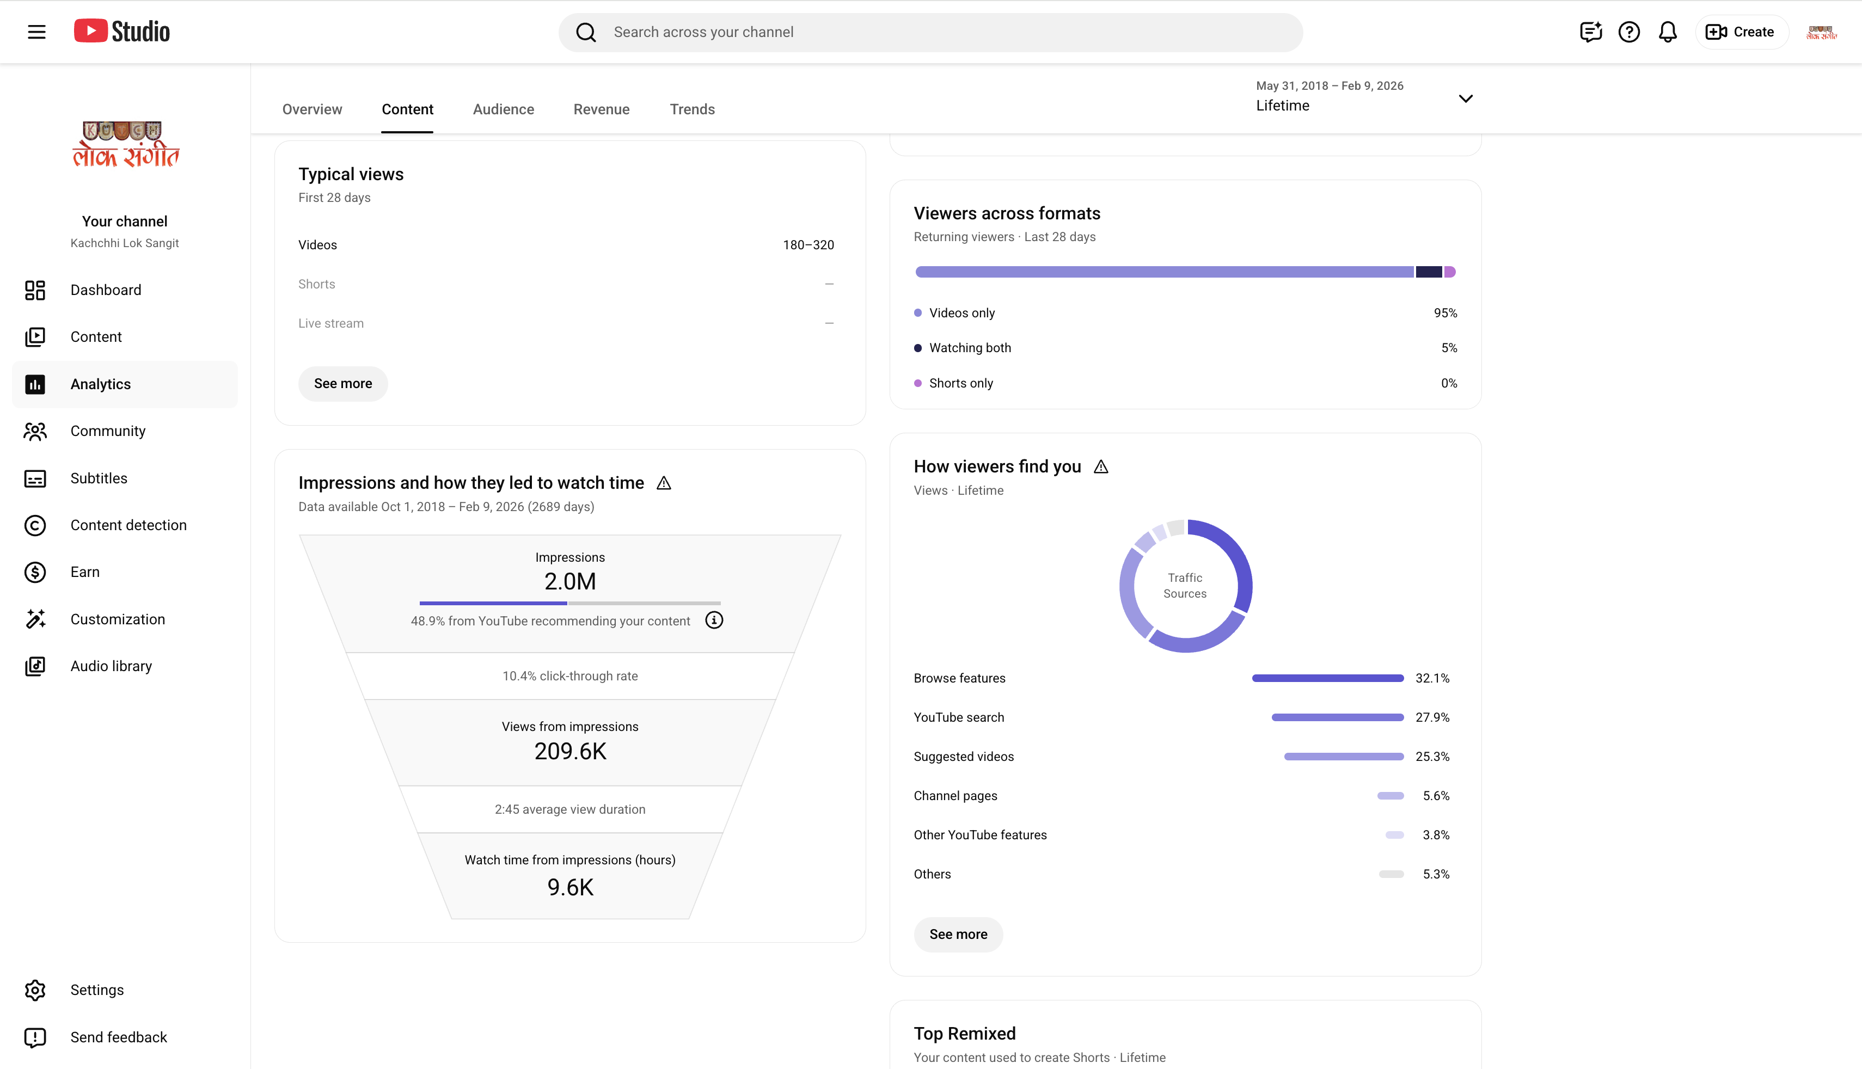Click the Live stream typical views row
Screen dimensions: 1862x1069
[566, 323]
